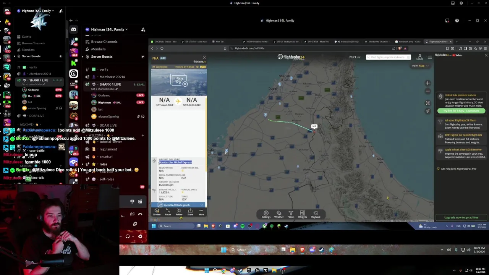Zoom in on the map
Image resolution: width=489 pixels, height=275 pixels.
coord(427,83)
